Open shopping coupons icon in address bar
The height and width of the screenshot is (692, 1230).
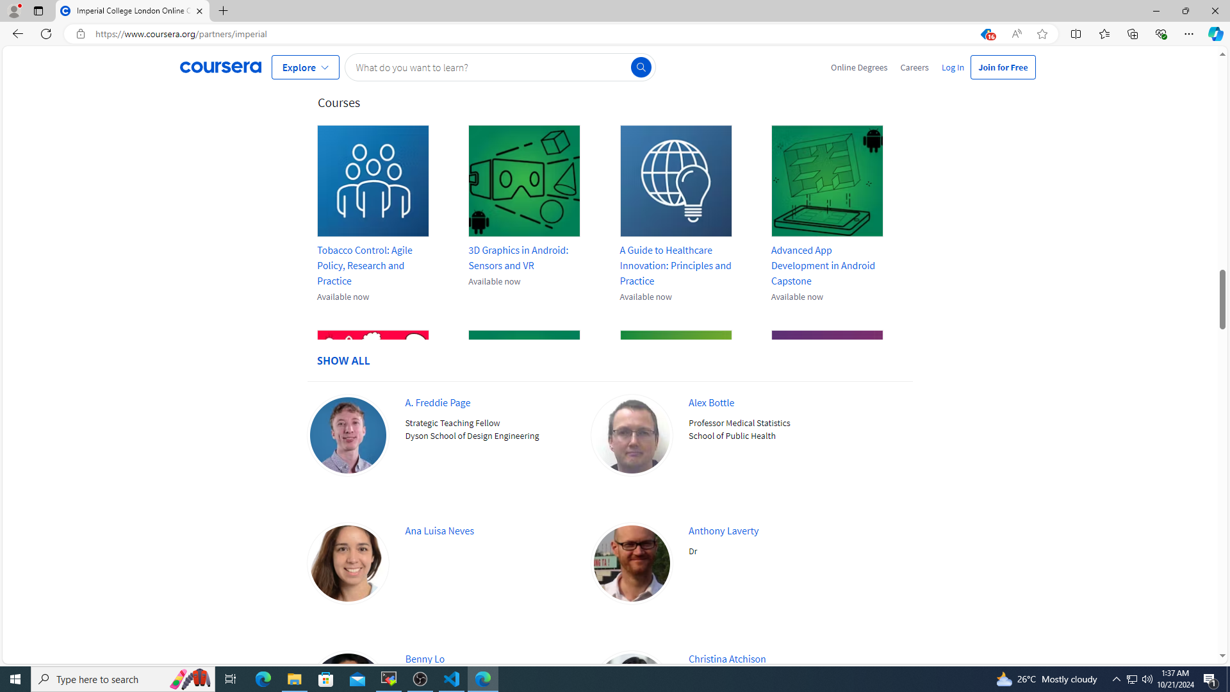tap(987, 34)
